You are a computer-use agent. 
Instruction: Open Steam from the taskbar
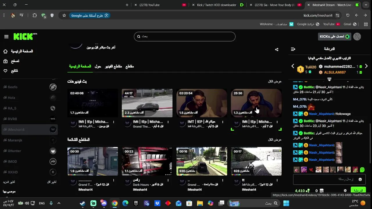click(83, 203)
